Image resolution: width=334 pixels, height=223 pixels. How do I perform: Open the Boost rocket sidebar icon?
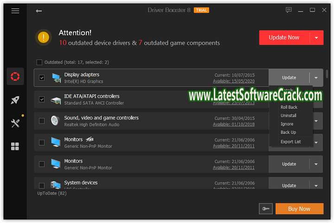pyautogui.click(x=15, y=100)
